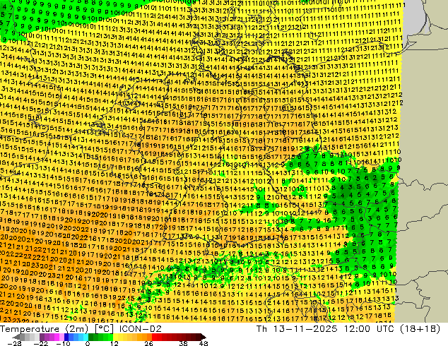Screen dimensions: 448x346
Task: Click the bright yellow legend swatch after 12
Action: click(x=115, y=337)
